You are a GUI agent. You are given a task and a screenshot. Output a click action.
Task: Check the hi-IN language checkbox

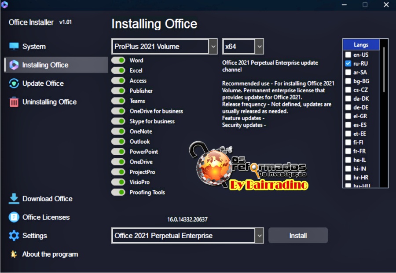point(348,168)
